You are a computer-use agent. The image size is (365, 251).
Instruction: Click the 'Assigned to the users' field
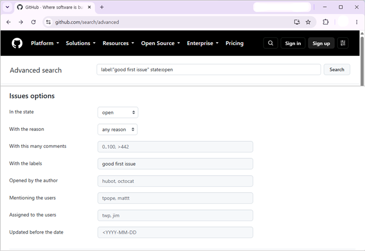(175, 215)
